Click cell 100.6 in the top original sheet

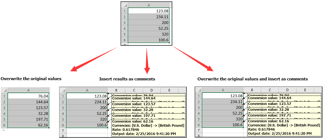tap(149, 40)
